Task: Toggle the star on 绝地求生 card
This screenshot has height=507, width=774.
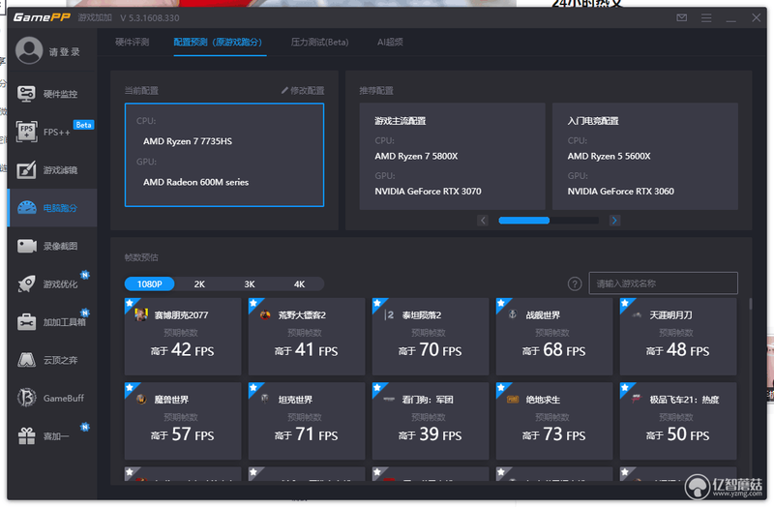Action: click(x=501, y=388)
